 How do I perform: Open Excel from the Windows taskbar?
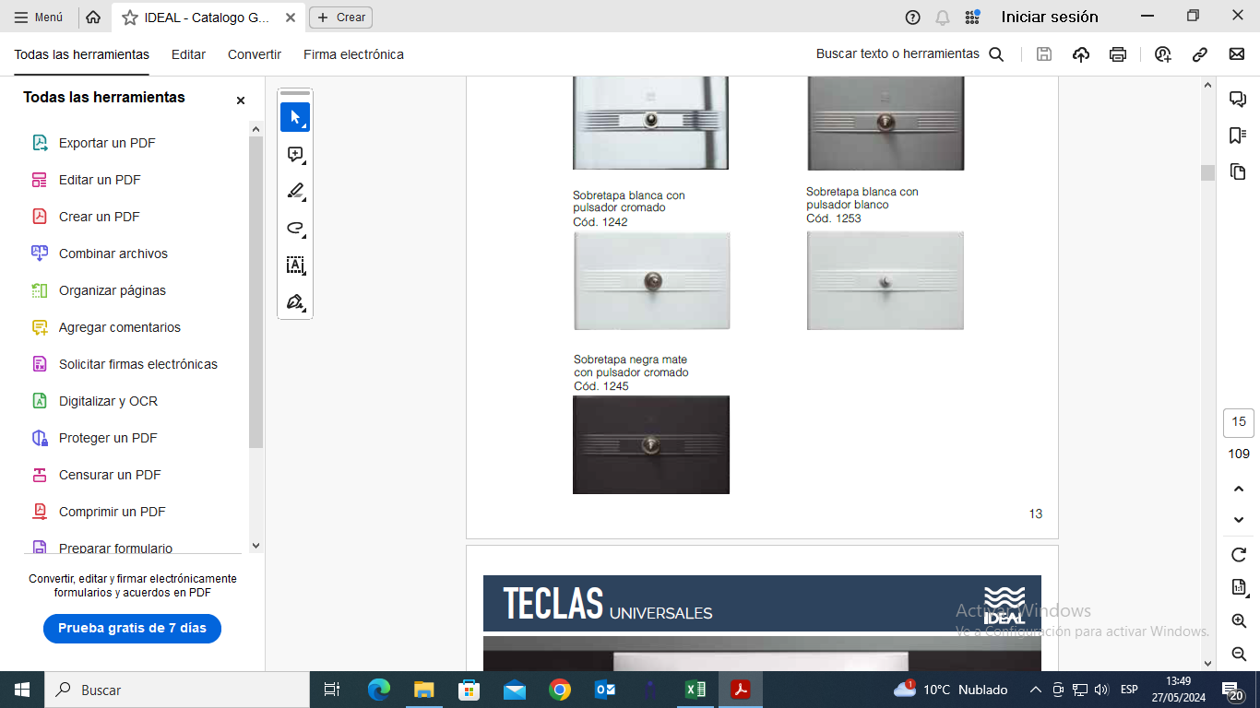click(x=695, y=690)
